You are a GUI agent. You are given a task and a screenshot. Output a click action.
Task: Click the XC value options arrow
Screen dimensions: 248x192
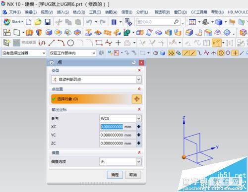pos(139,127)
